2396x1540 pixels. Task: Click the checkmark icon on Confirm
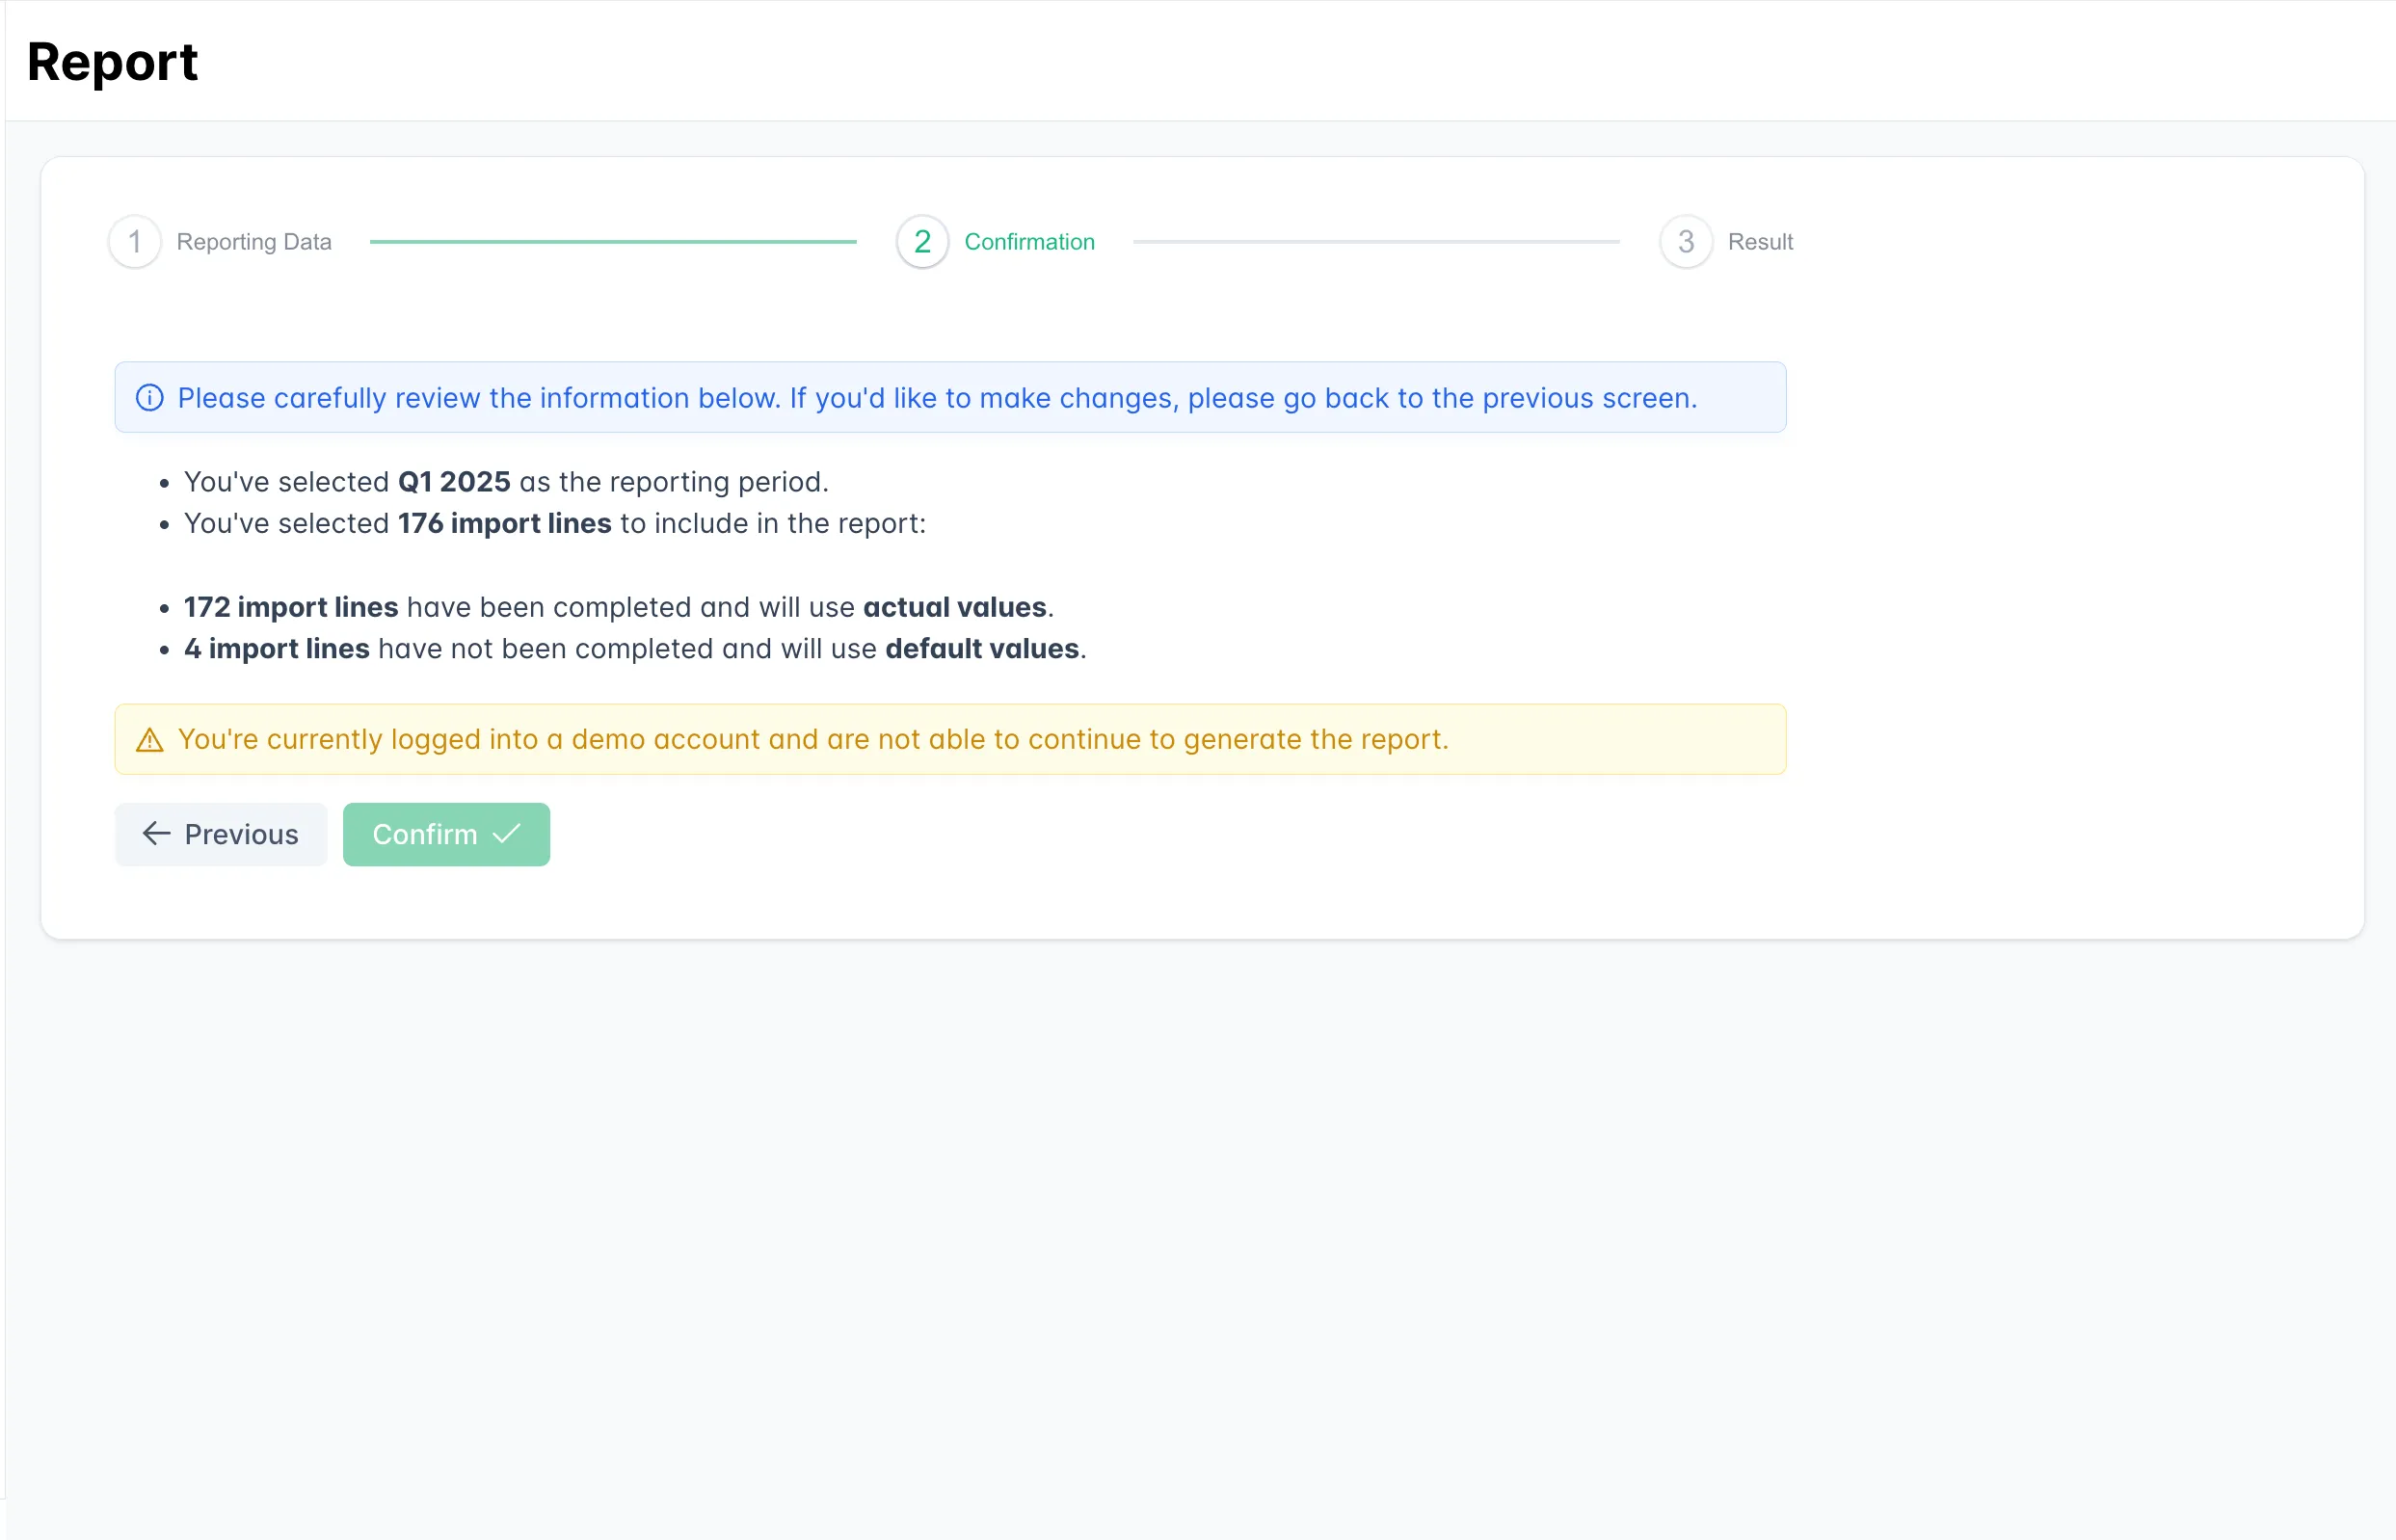(x=507, y=834)
